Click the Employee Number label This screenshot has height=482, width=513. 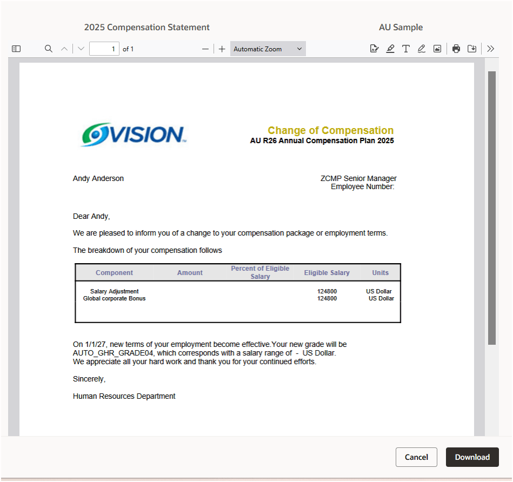click(363, 187)
